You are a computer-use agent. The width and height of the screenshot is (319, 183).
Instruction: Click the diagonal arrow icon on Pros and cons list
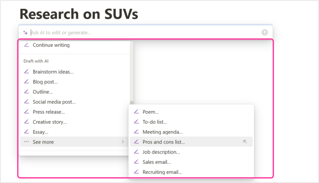tap(245, 142)
